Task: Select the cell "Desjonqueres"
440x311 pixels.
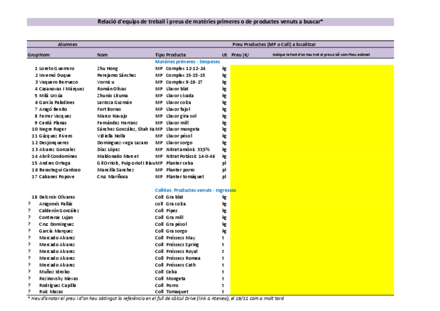Action: point(54,143)
